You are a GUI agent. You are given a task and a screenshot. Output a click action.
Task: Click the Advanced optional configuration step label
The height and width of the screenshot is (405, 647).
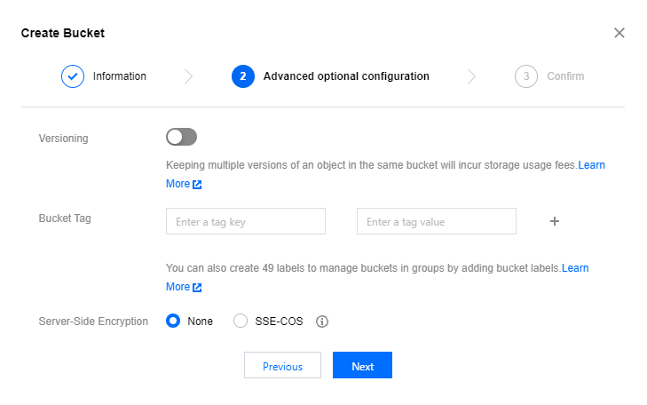point(346,76)
